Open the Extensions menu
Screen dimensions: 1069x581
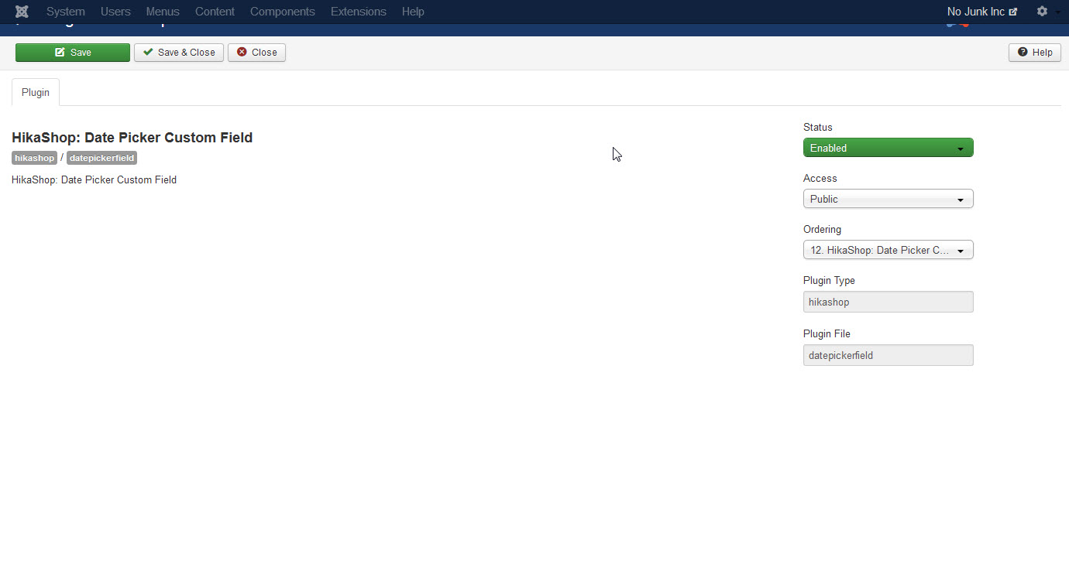point(359,12)
